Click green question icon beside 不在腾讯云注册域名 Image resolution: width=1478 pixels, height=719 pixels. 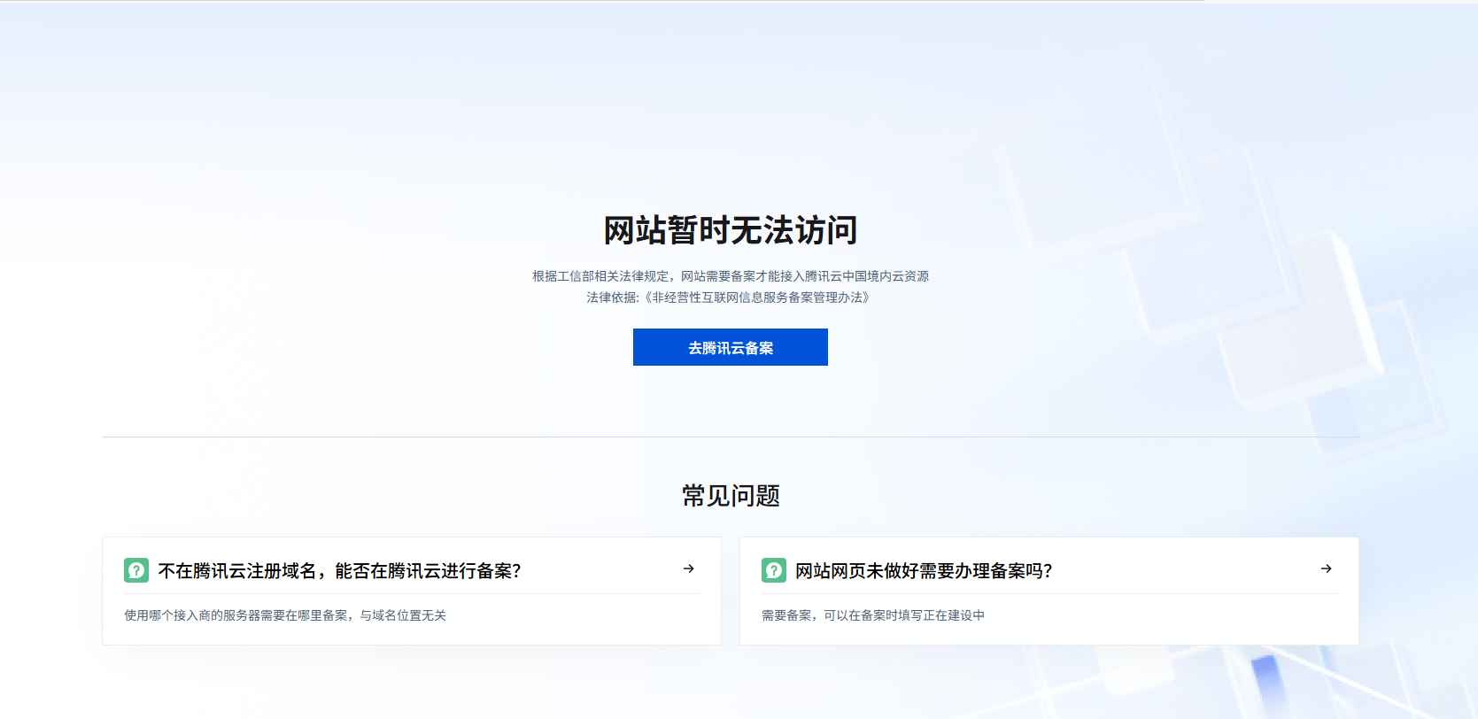click(136, 570)
